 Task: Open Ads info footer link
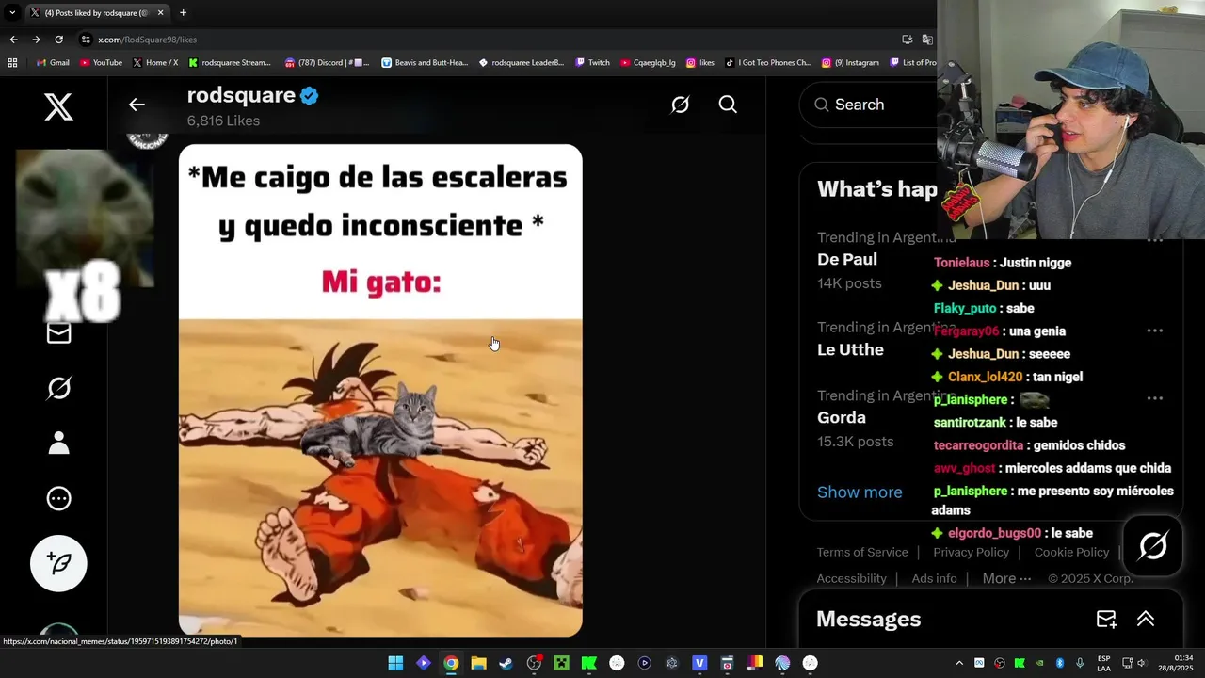coord(934,578)
